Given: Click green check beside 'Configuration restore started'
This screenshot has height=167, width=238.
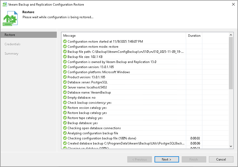Looking at the screenshot, I should click(64, 42).
